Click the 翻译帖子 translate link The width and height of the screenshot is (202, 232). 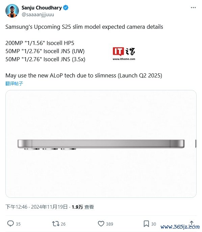pos(14,84)
